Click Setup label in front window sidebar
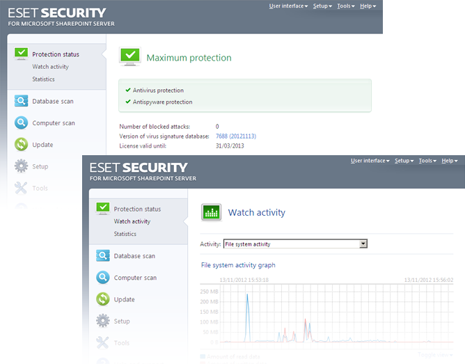 [x=122, y=322]
